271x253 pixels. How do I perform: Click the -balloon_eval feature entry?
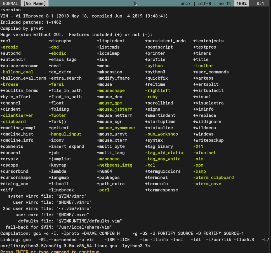click(x=17, y=72)
